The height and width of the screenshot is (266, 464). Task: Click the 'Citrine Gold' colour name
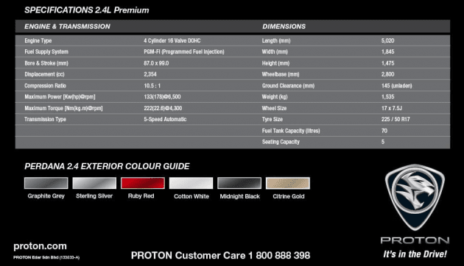(289, 196)
